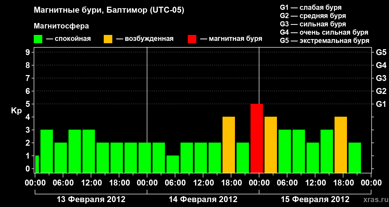Click the '14 Февраля 2012' date label
Screen dimensions: 389x207
[203, 199]
